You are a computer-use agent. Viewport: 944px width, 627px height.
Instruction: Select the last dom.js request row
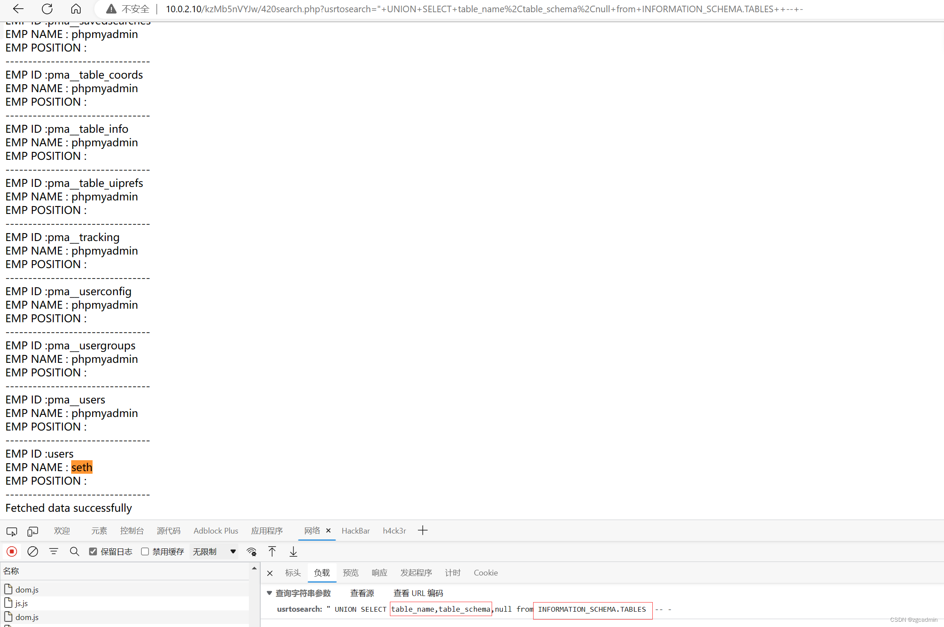click(x=124, y=617)
